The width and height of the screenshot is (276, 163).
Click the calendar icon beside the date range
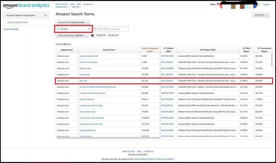pyautogui.click(x=93, y=35)
